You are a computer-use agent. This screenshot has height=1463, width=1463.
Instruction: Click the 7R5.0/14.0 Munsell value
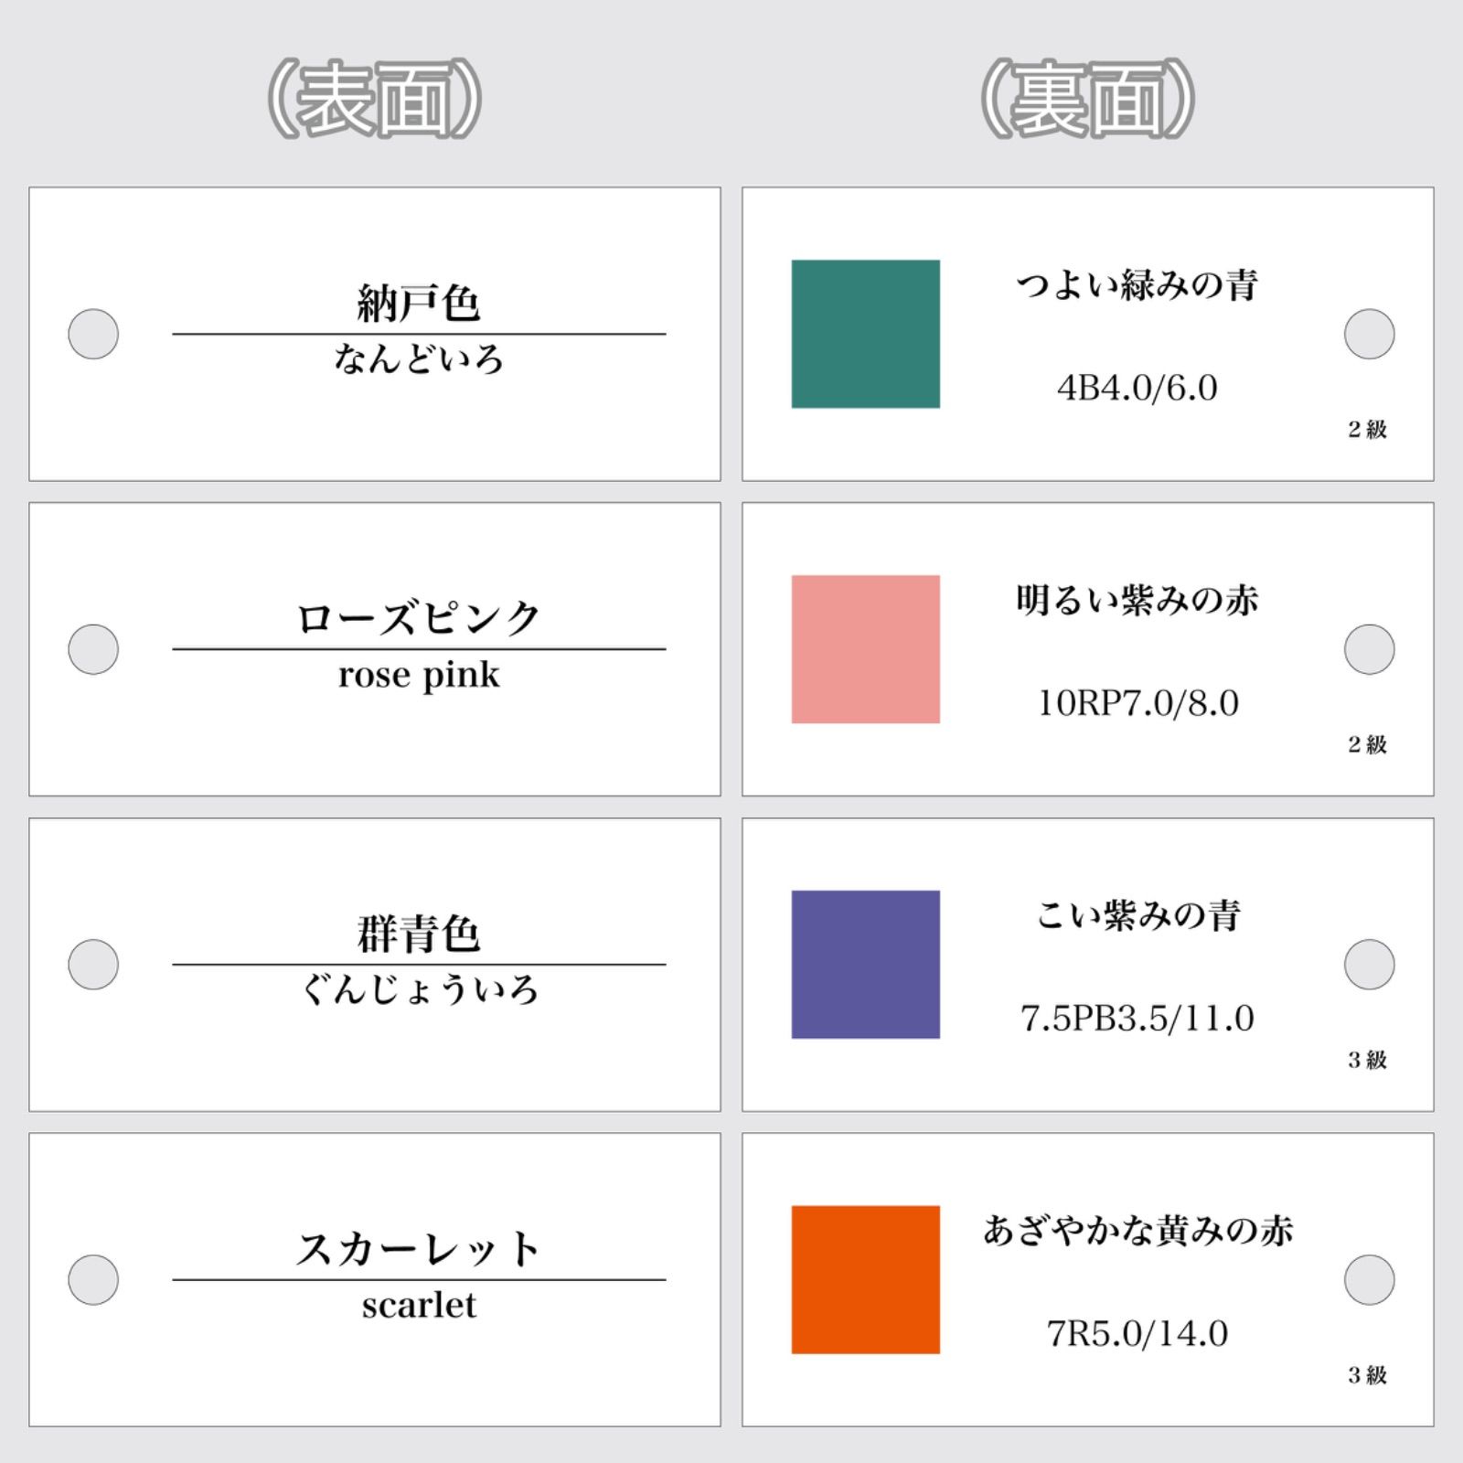tap(1137, 1333)
